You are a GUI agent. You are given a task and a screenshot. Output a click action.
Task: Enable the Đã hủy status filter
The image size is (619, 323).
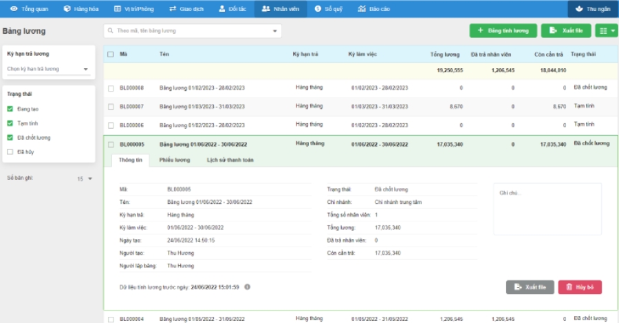click(x=10, y=152)
